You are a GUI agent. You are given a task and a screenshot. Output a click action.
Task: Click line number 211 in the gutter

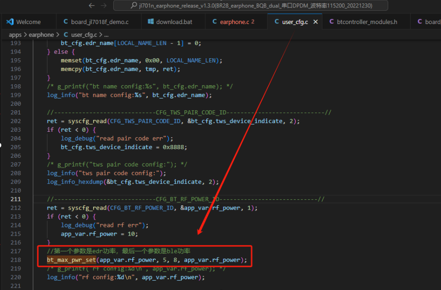coord(16,199)
